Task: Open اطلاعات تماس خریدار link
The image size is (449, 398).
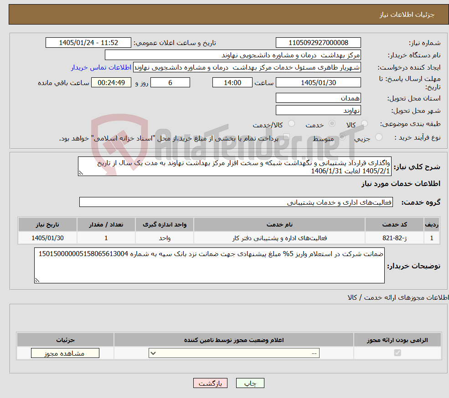Action: [x=101, y=67]
